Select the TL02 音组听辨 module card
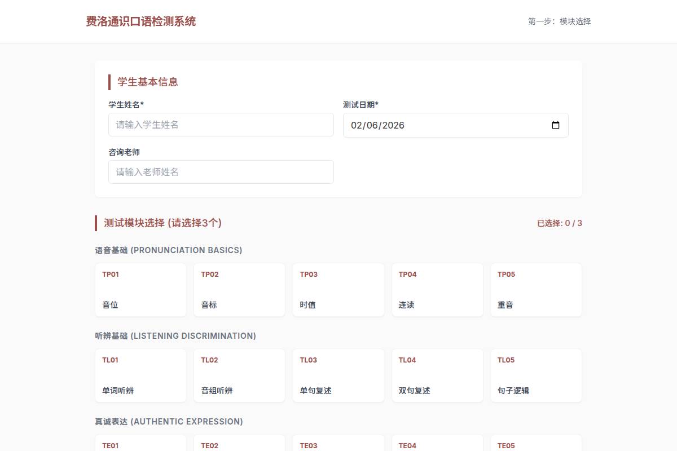The width and height of the screenshot is (677, 451). point(239,375)
